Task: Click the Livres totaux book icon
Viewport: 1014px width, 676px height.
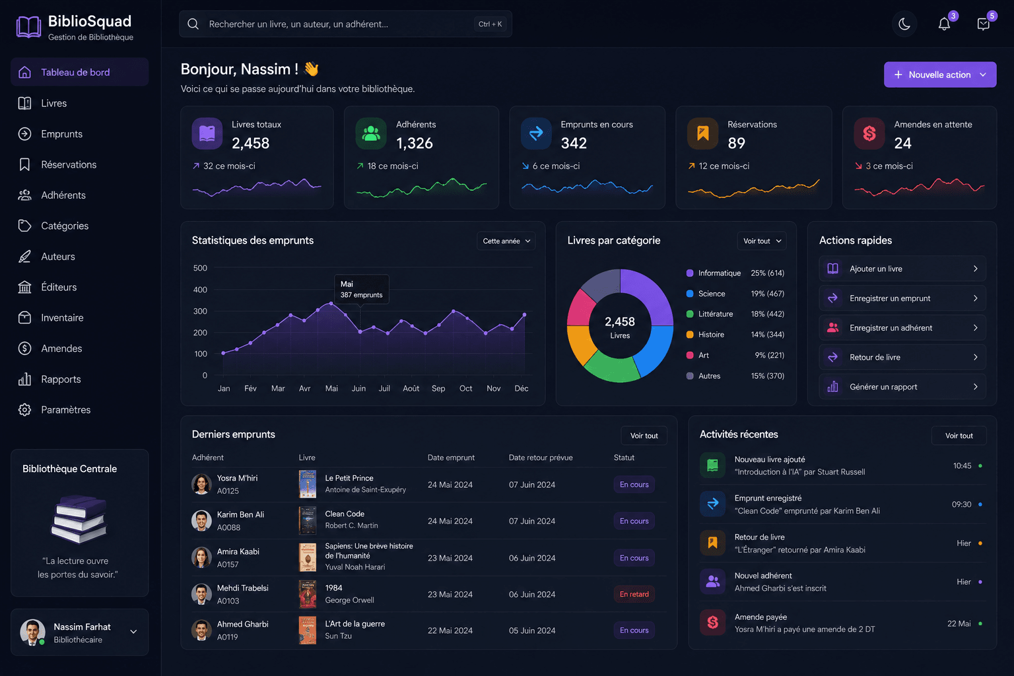Action: (x=207, y=134)
